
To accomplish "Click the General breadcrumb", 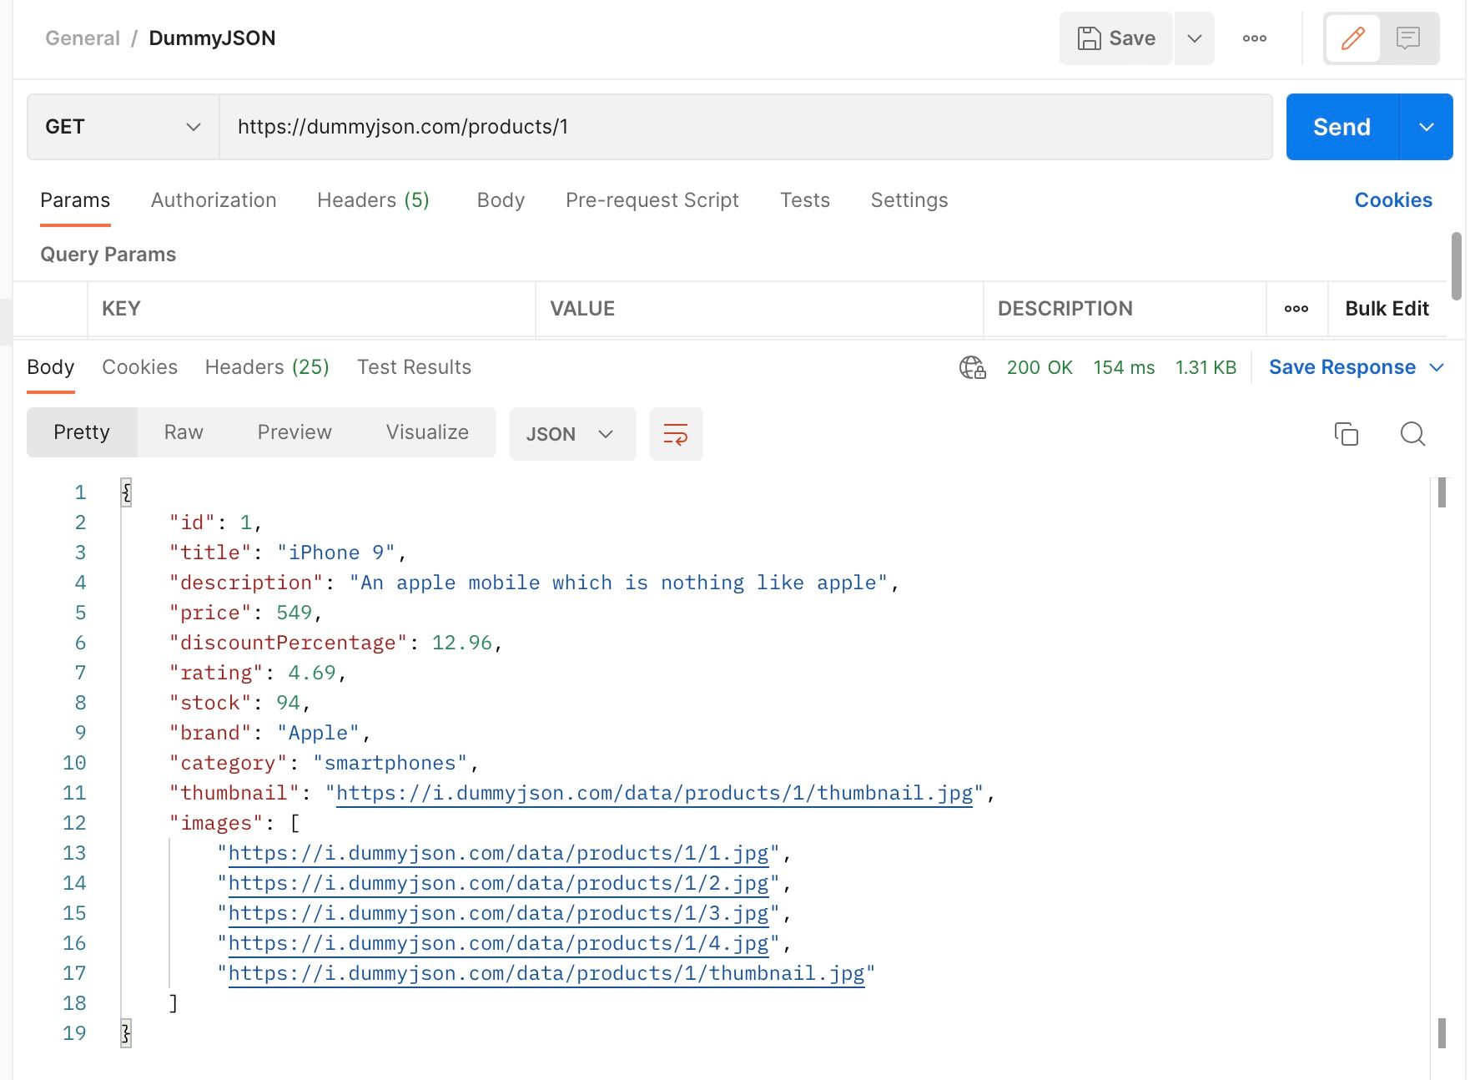I will (83, 38).
